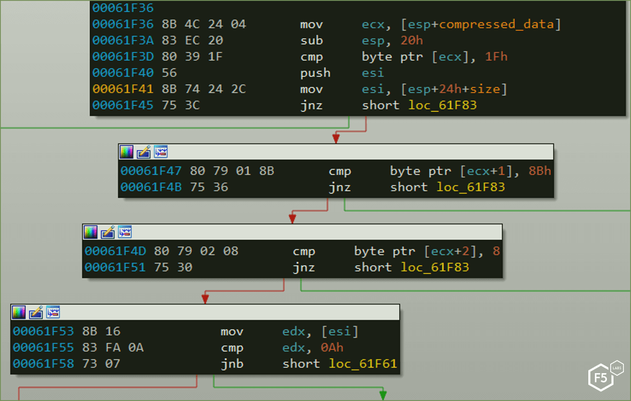Jump to the loc_61F61 label
The image size is (631, 401).
click(x=363, y=364)
